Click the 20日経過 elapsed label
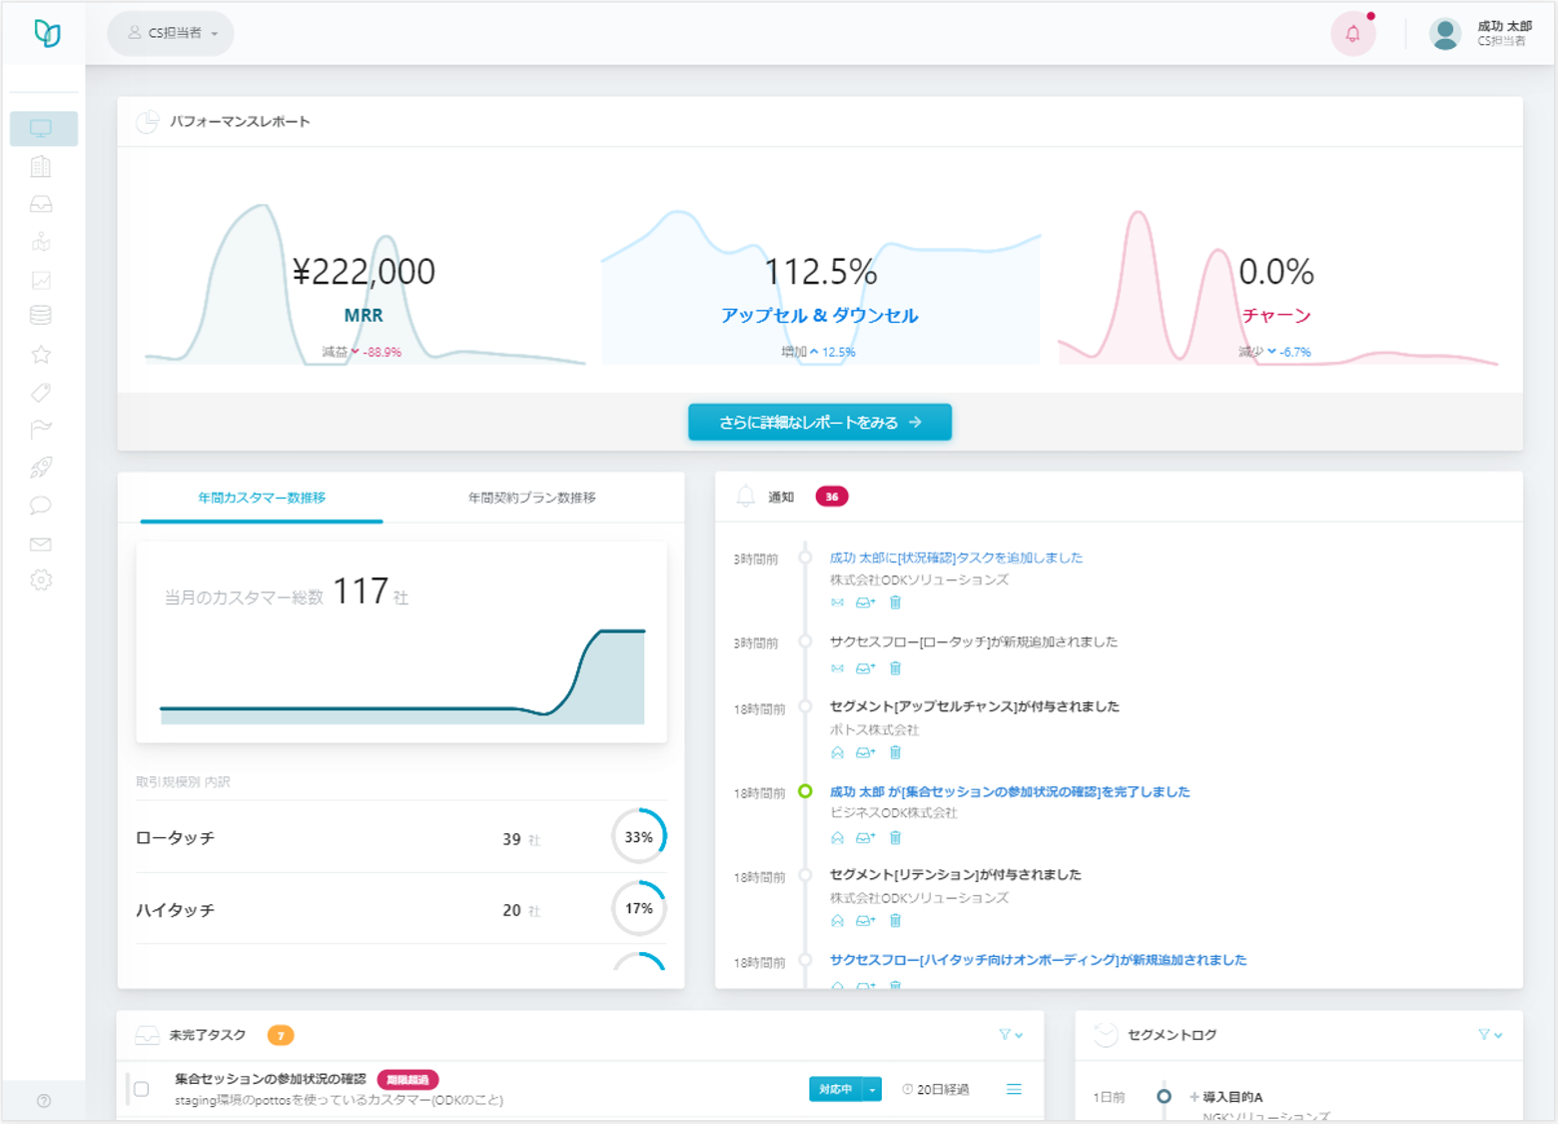The image size is (1558, 1124). point(936,1089)
